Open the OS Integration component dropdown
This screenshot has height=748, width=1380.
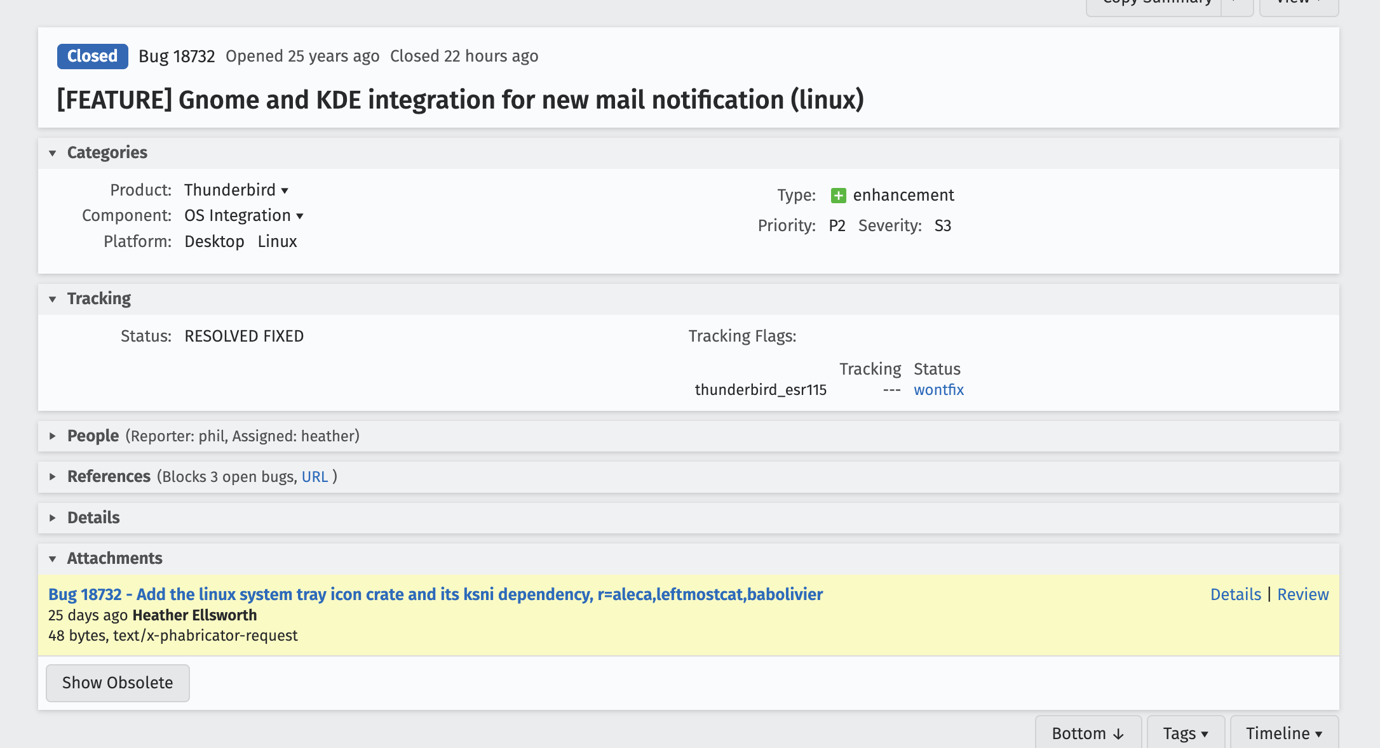point(244,215)
